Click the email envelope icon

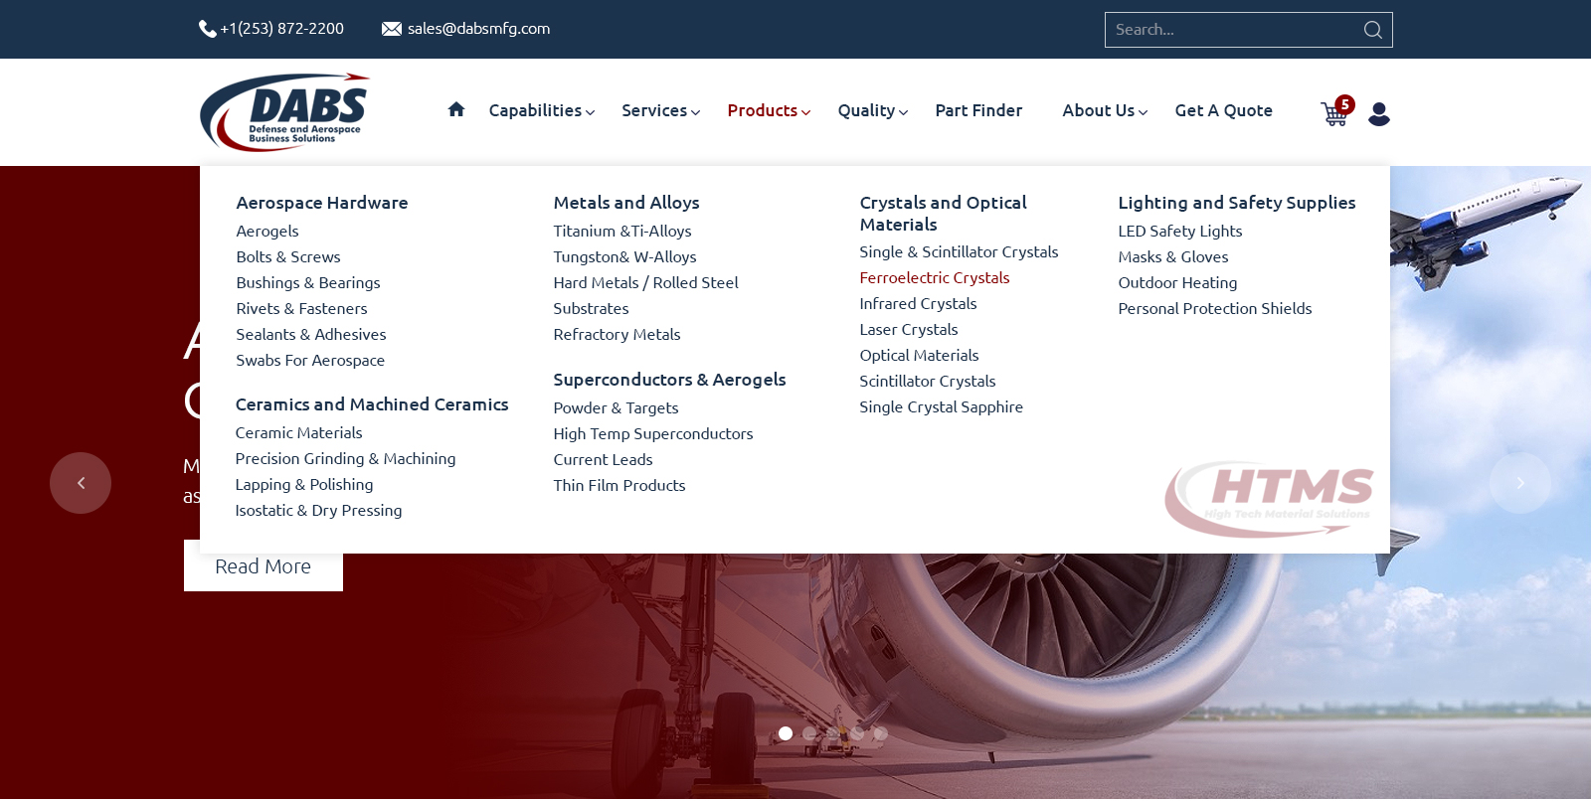coord(392,29)
